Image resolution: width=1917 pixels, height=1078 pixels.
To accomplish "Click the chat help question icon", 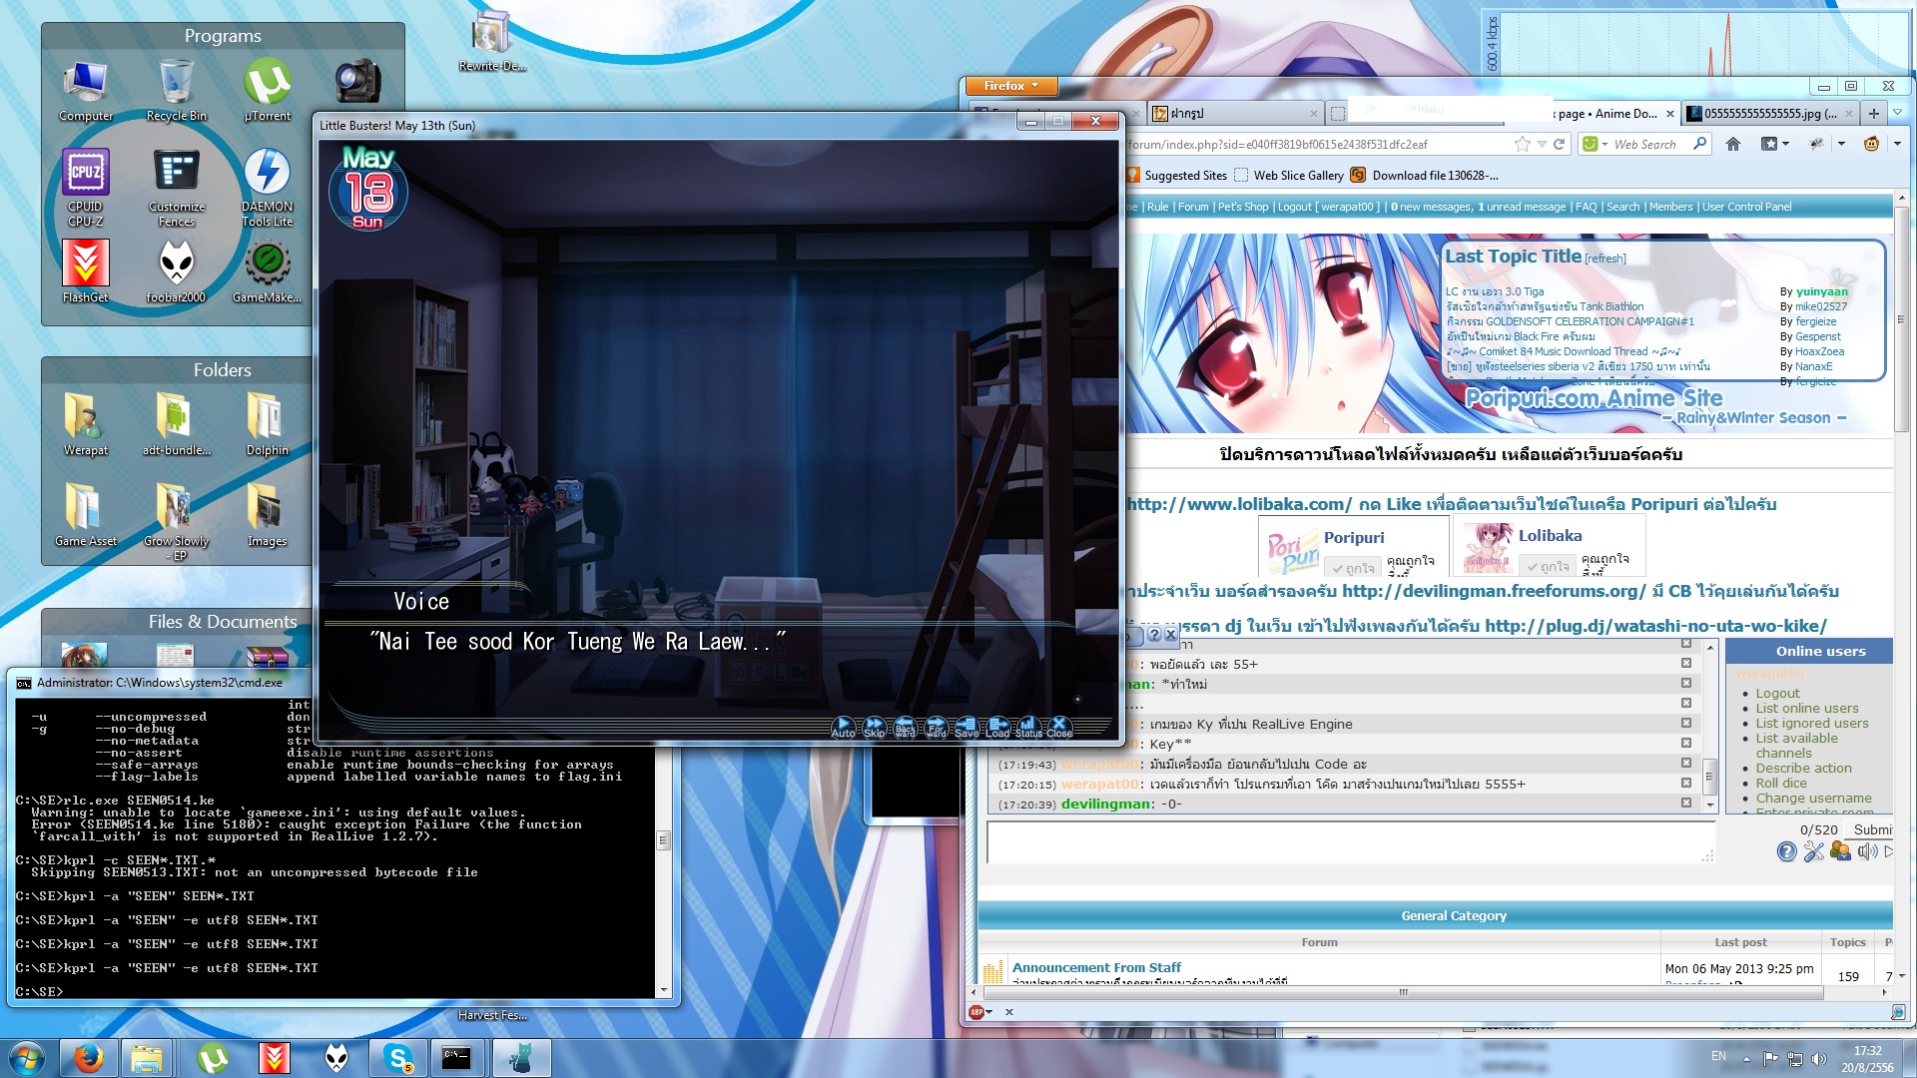I will (x=1786, y=851).
